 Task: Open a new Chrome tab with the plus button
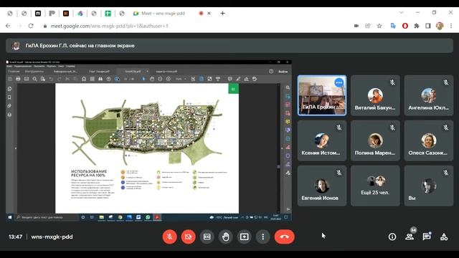(x=223, y=14)
